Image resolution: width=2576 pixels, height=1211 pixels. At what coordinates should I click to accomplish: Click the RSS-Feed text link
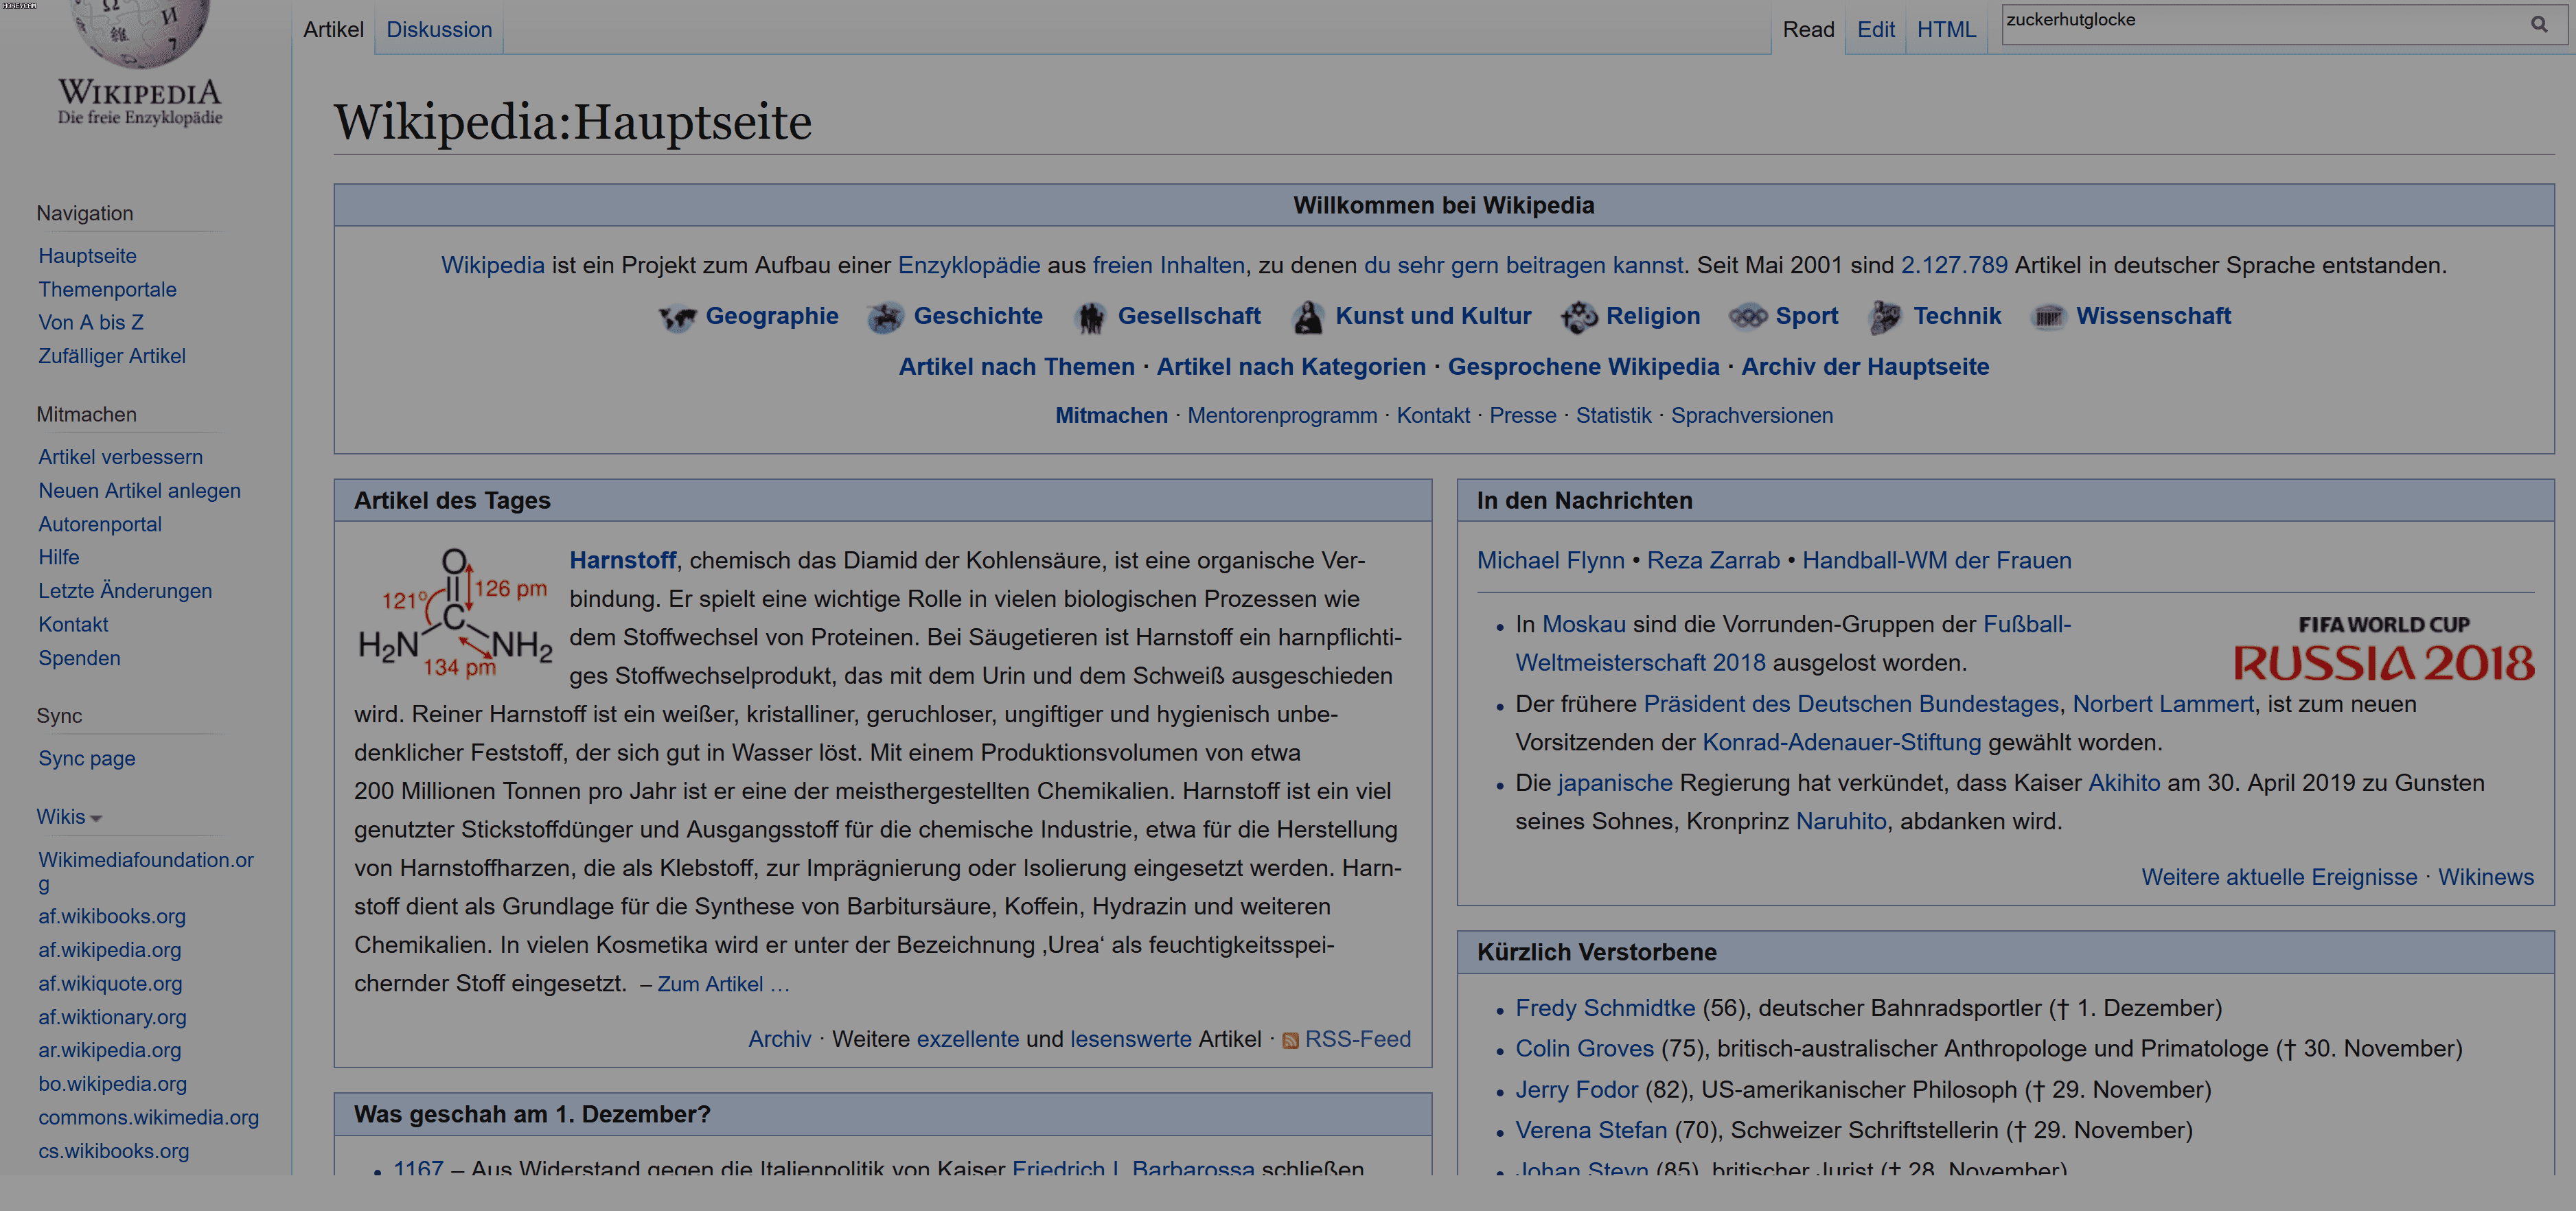tap(1358, 1040)
